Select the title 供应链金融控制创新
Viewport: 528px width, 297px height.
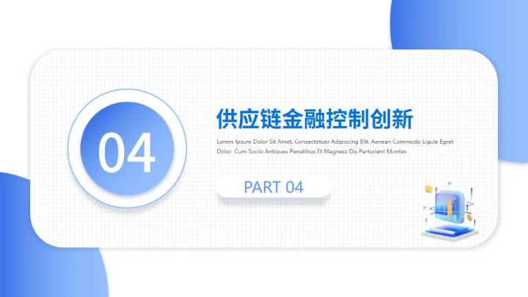pos(315,119)
